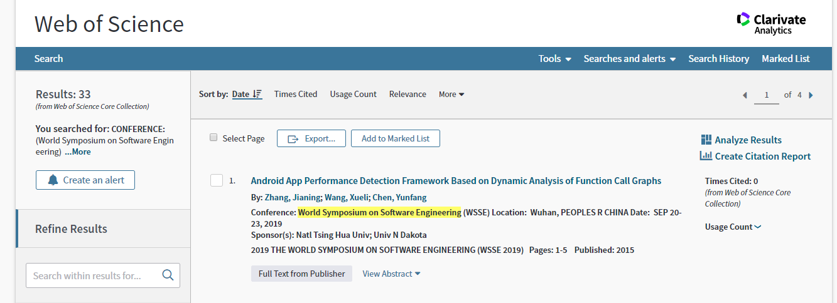Click Full Text from Publisher button

[x=302, y=274]
